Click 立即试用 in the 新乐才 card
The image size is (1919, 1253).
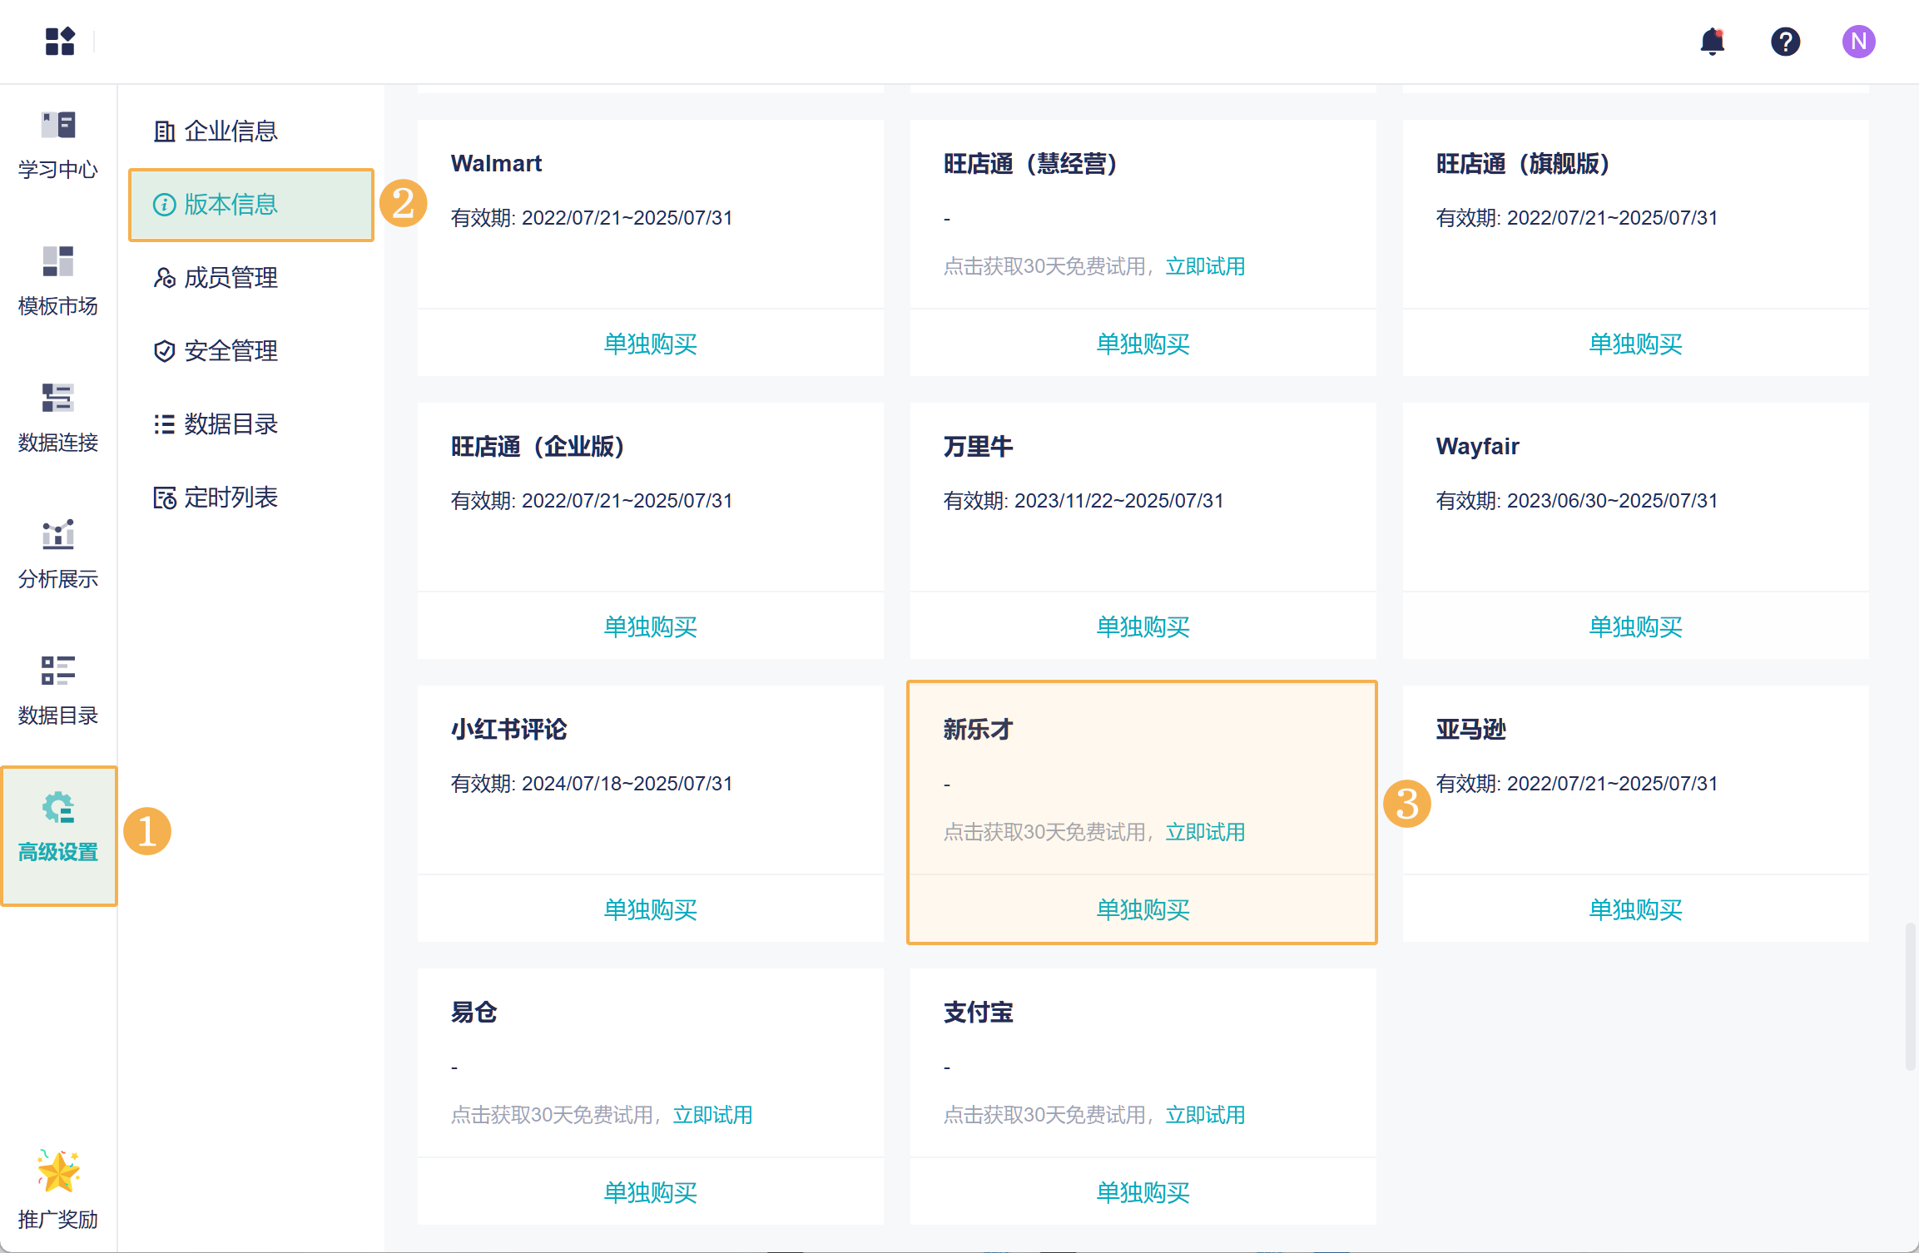pos(1205,832)
